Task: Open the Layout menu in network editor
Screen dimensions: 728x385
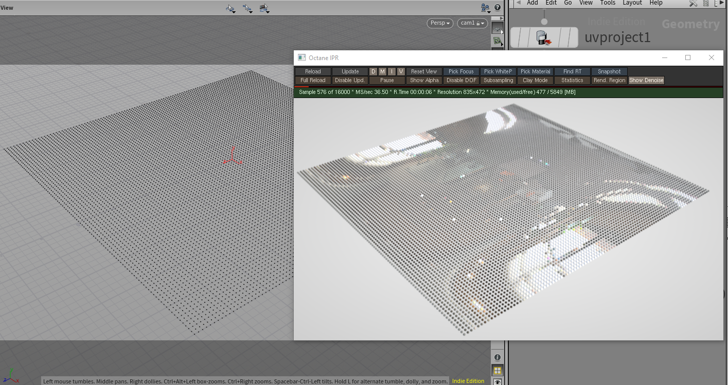Action: [632, 3]
